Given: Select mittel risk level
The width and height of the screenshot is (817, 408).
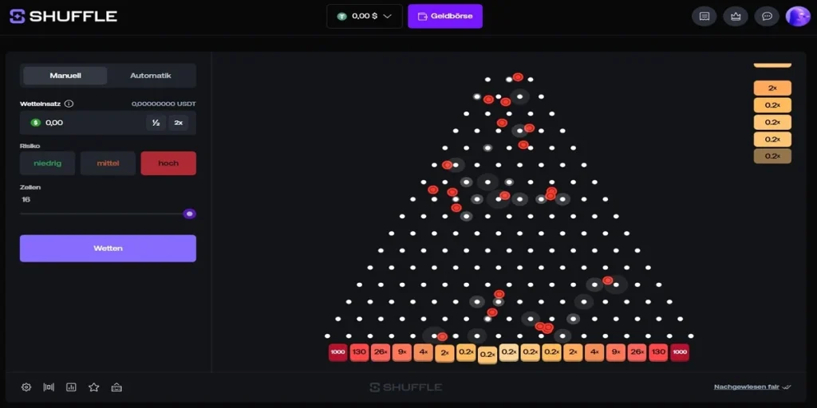Looking at the screenshot, I should (x=108, y=163).
